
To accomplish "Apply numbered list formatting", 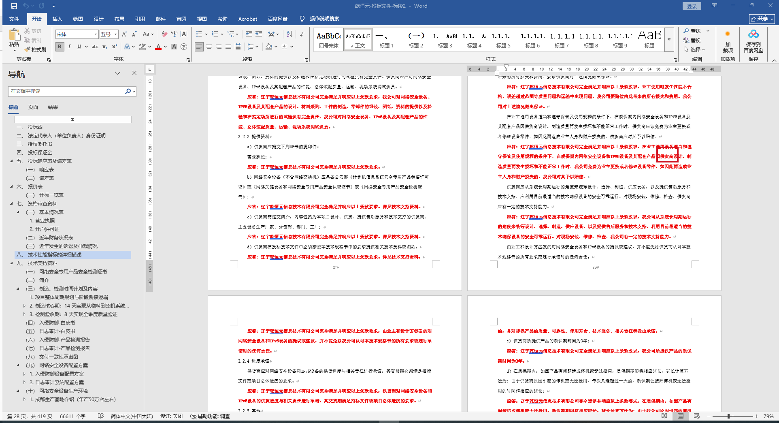I will point(215,34).
